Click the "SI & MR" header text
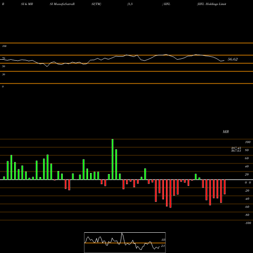This screenshot has width=253, height=253. [x=27, y=4]
